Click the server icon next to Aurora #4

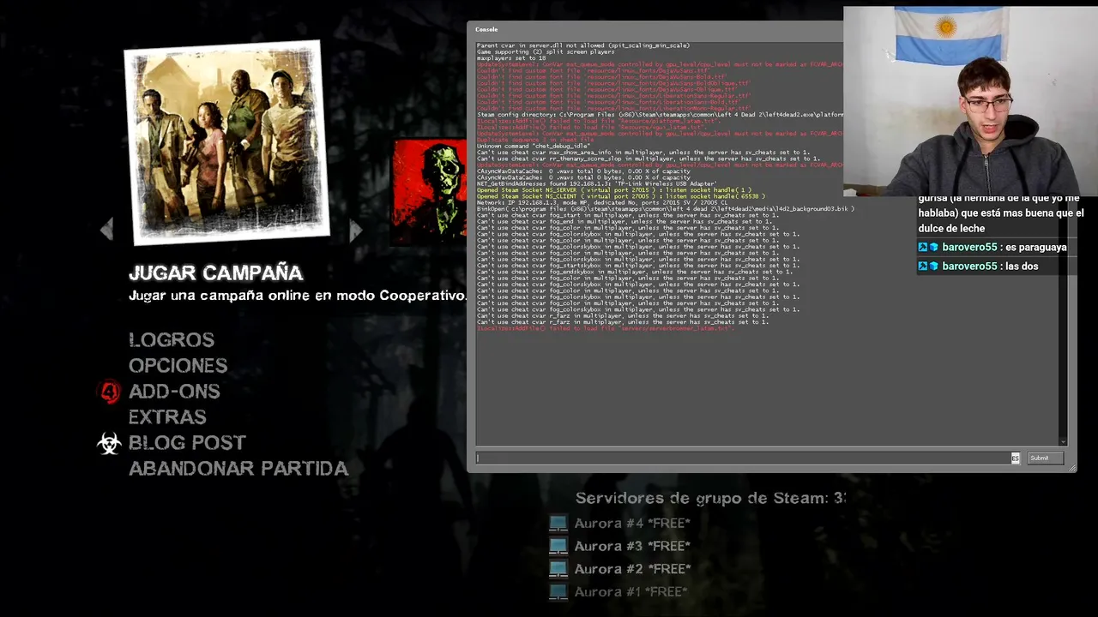click(x=558, y=523)
